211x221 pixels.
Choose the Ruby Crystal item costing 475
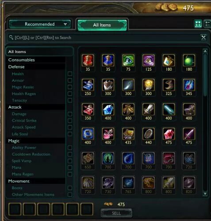[169, 134]
